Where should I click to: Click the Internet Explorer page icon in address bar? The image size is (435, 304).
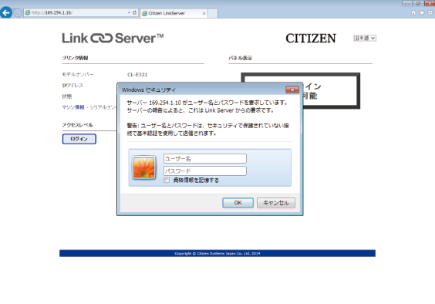(28, 13)
